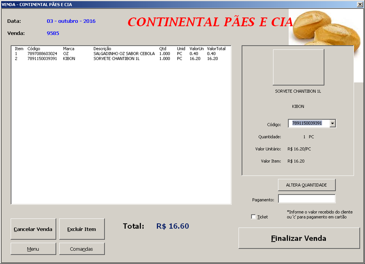Finish the sale with Finalizar Venda
365x264 pixels.
[x=299, y=239]
